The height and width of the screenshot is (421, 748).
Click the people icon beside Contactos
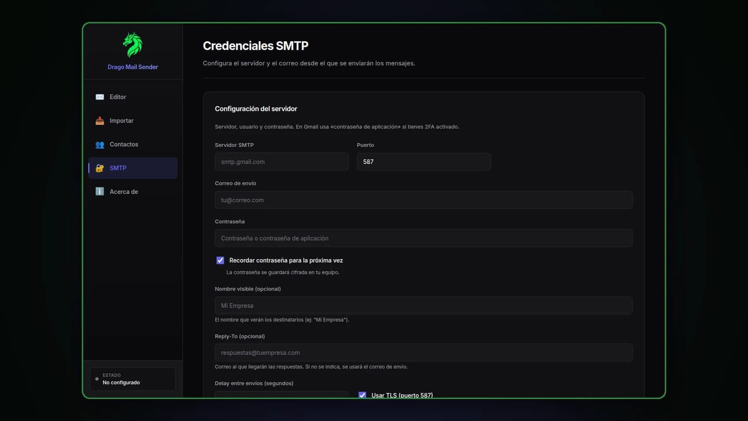(x=100, y=145)
